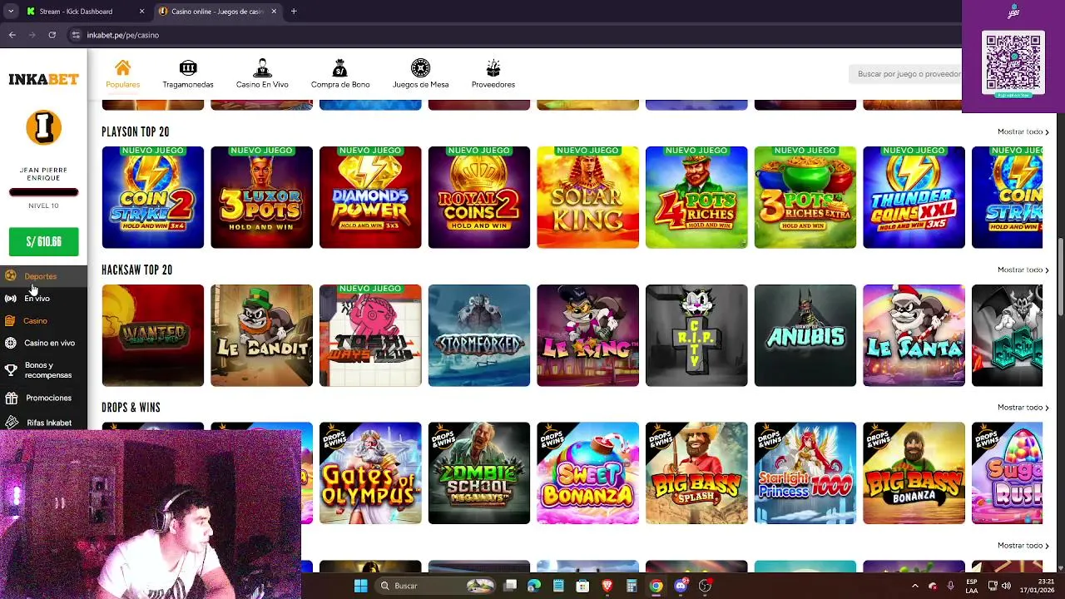
Task: Click the Bonos y recompensas trophy icon
Action: tap(11, 370)
